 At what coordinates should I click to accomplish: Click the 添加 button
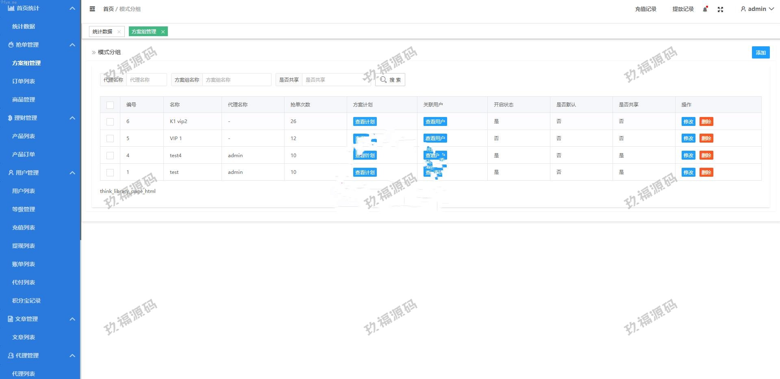click(760, 52)
